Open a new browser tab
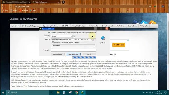169x95 pixels. click(63, 2)
